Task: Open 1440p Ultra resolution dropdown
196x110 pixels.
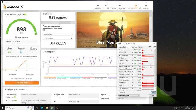Action: [x=58, y=38]
